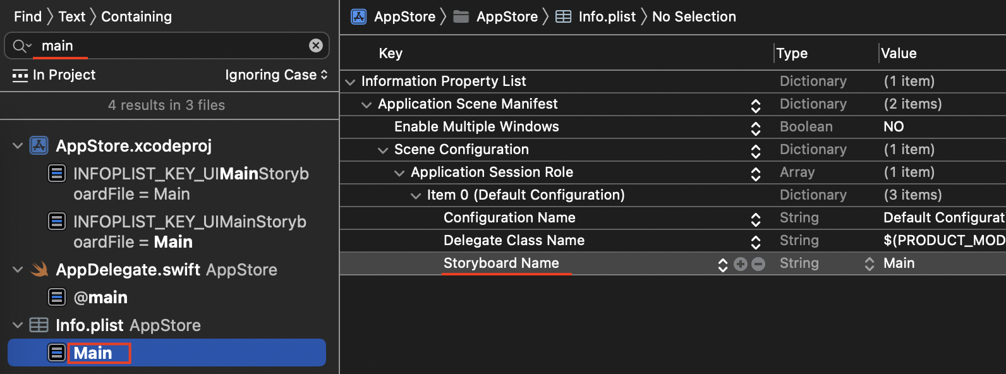Viewport: 1006px width, 374px height.
Task: Select AppStore.xcodeproj file result
Action: 134,146
